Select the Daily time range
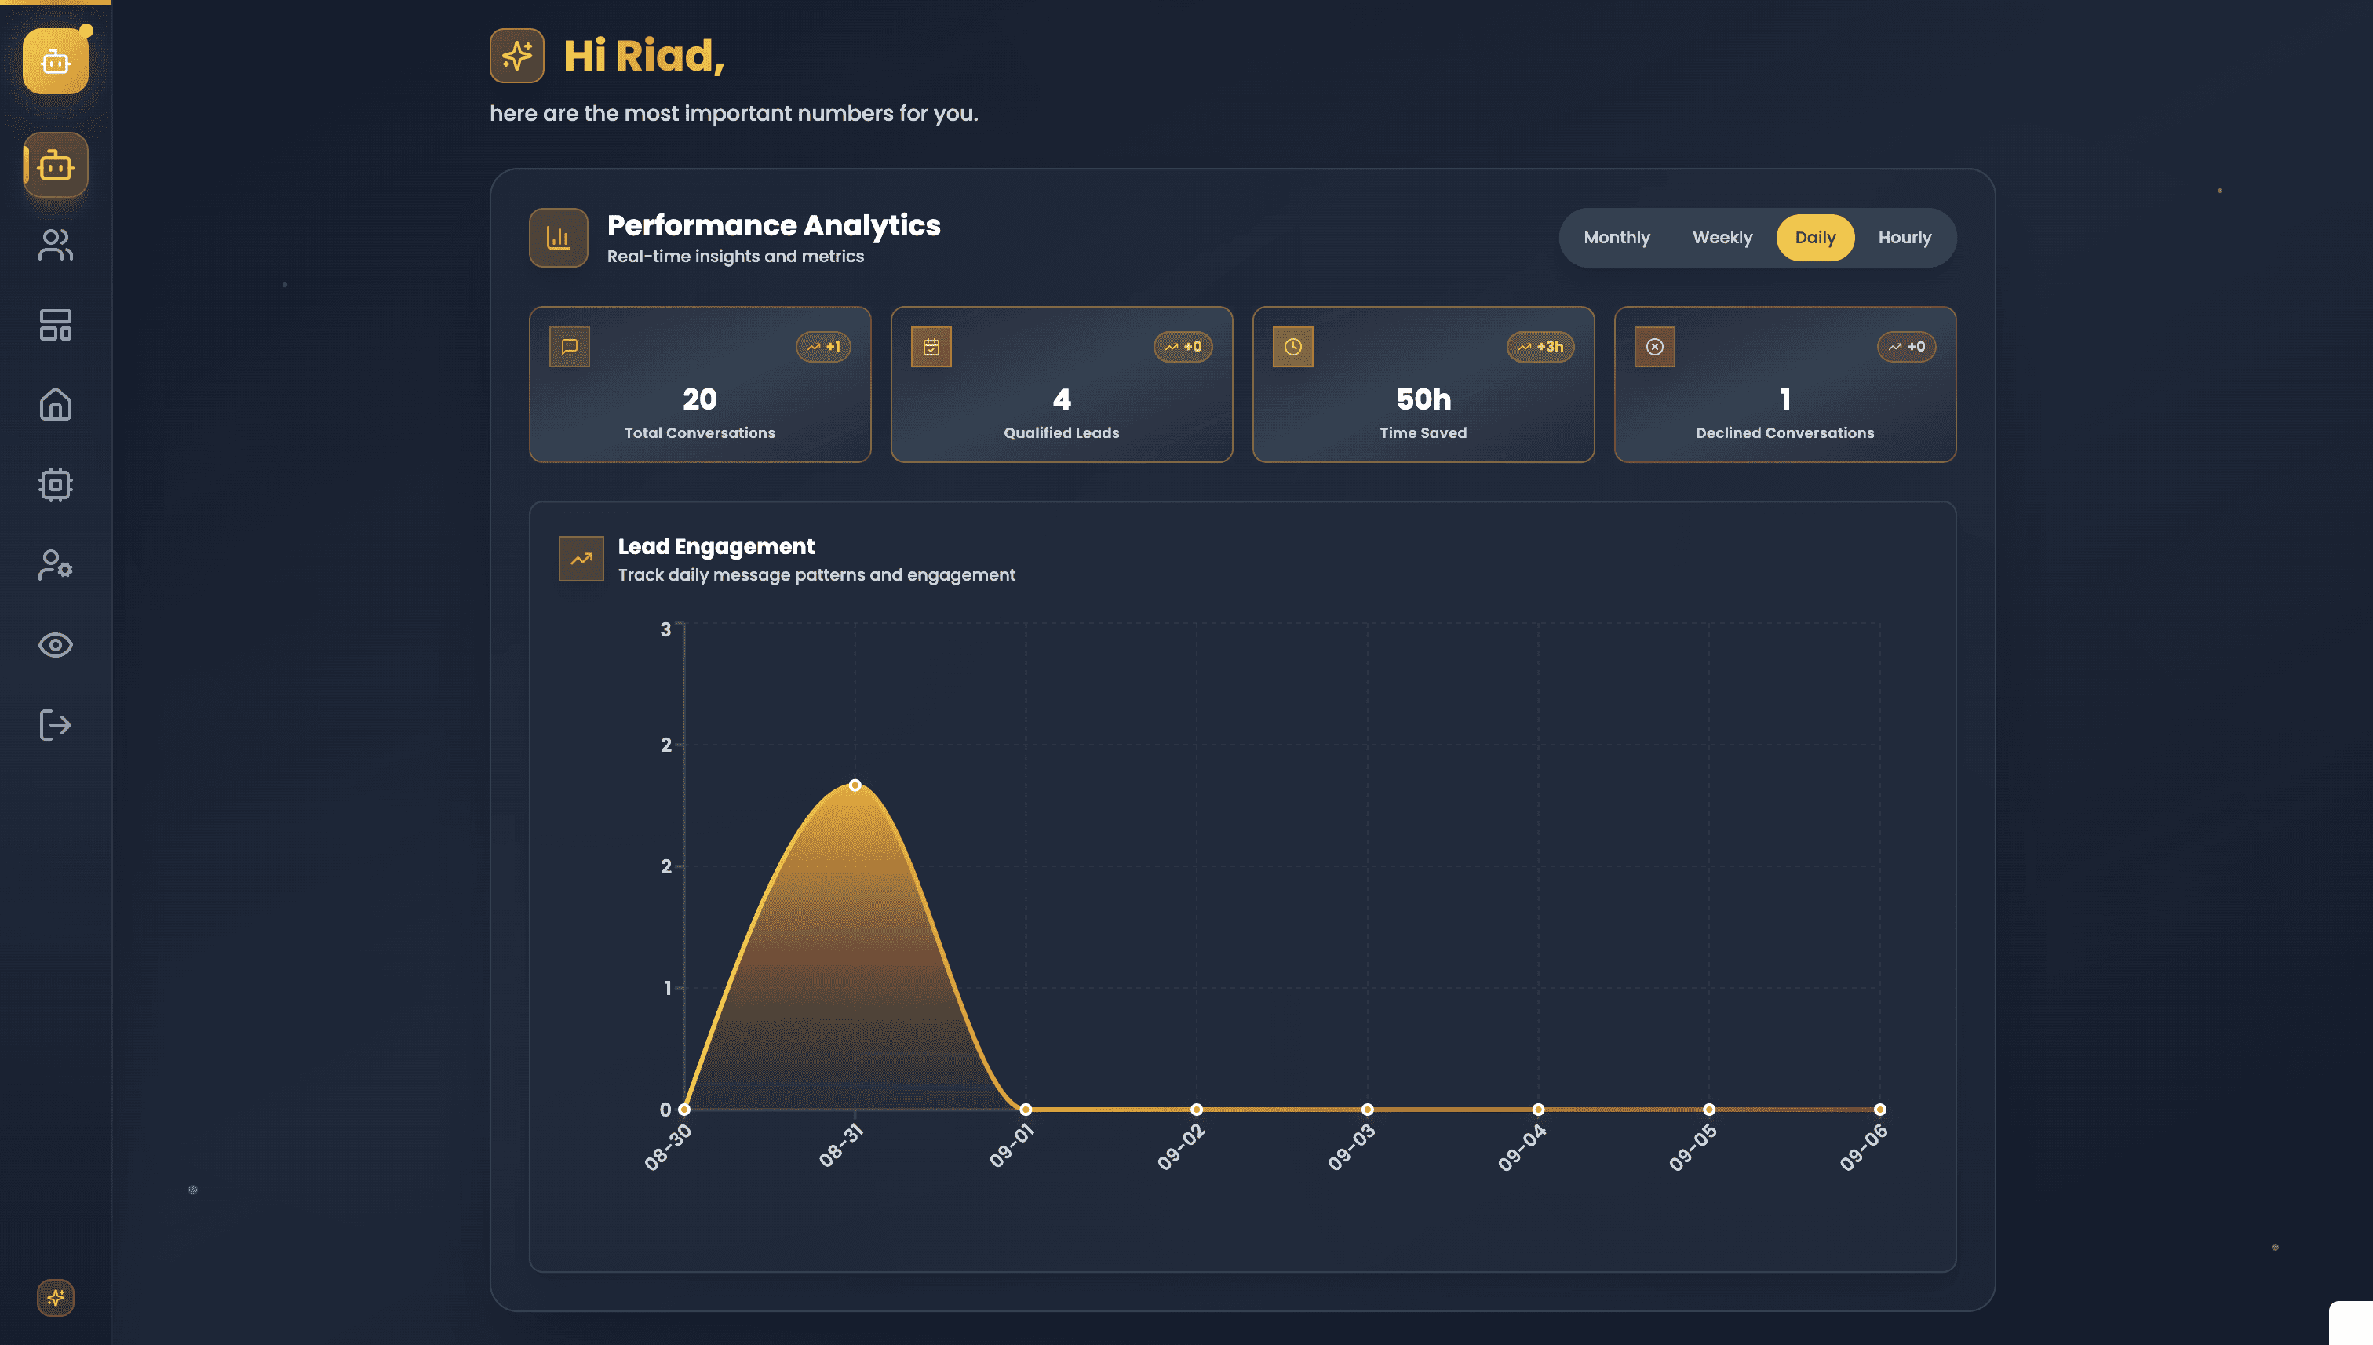Viewport: 2373px width, 1345px height. 1814,238
